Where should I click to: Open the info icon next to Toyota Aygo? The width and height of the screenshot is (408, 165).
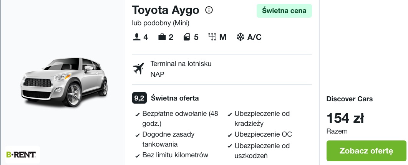pos(209,10)
